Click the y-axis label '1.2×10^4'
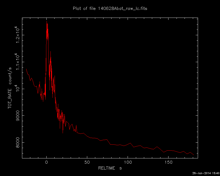This screenshot has width=220, height=176. (17, 35)
